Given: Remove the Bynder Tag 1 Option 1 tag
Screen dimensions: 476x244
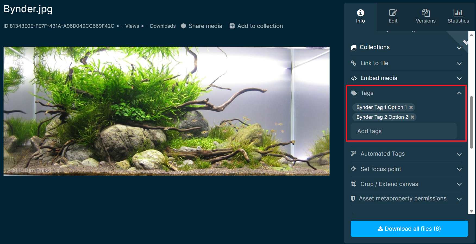Looking at the screenshot, I should (411, 107).
